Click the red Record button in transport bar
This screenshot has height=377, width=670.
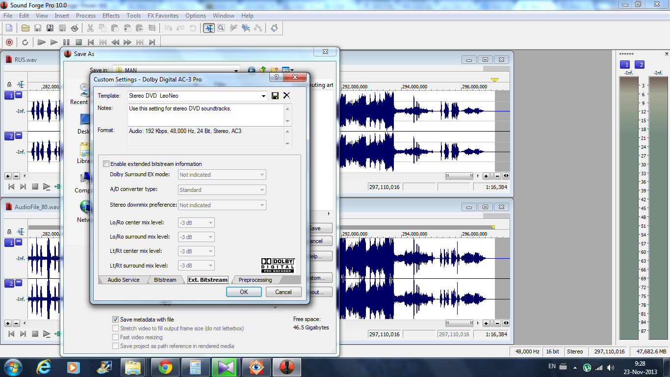[x=9, y=42]
